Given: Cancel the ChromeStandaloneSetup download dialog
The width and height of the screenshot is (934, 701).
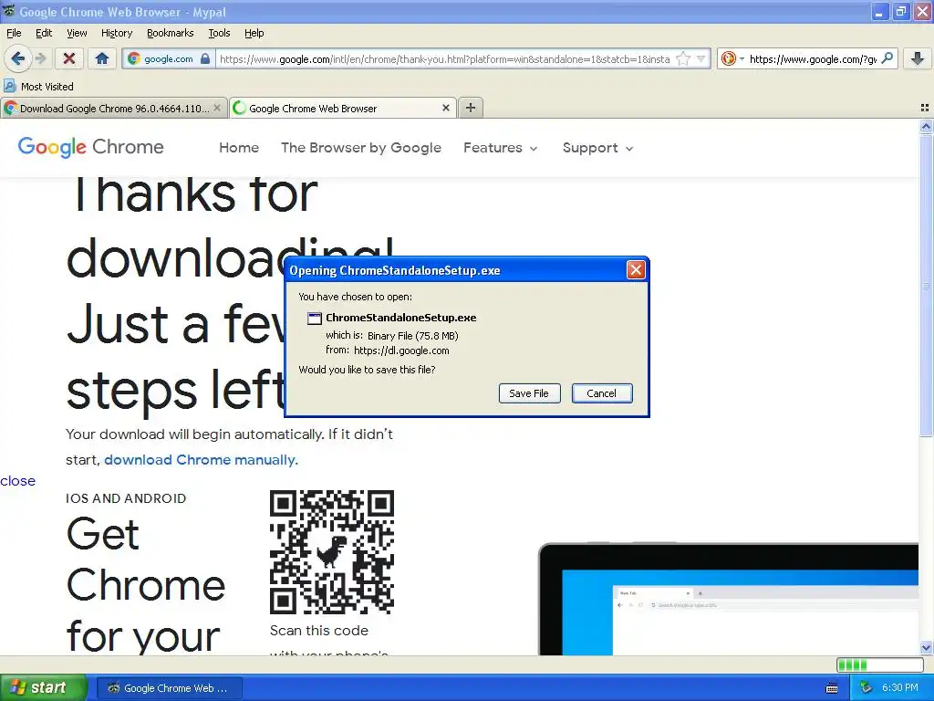Looking at the screenshot, I should click(602, 393).
